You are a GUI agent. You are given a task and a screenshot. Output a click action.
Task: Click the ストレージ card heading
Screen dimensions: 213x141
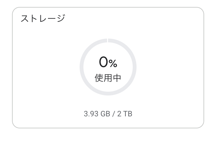coord(43,18)
